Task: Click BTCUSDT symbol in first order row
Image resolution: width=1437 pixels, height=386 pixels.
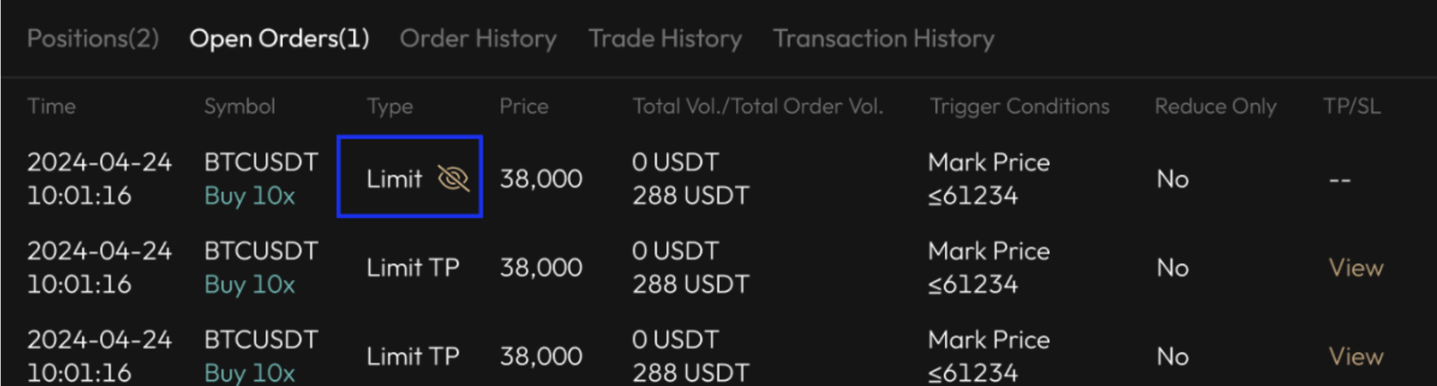Action: pyautogui.click(x=261, y=162)
